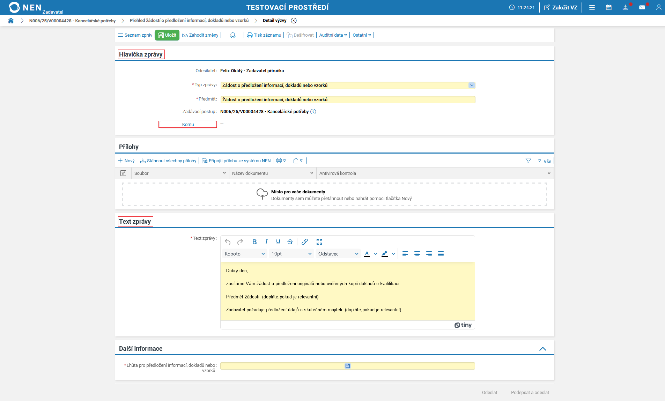The height and width of the screenshot is (401, 665).
Task: Open the Roboto font family dropdown
Action: click(245, 254)
